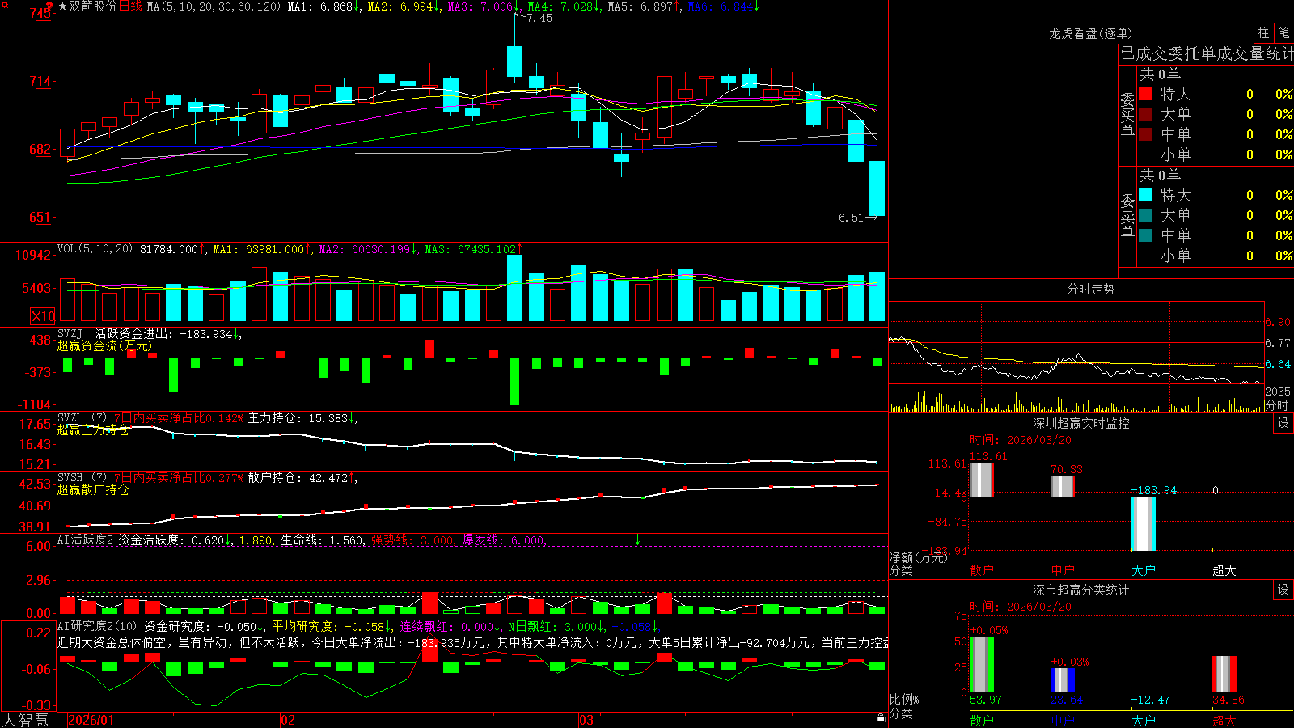The image size is (1294, 728).
Task: Click the 2026/01 timeline marker
Action: click(x=91, y=720)
